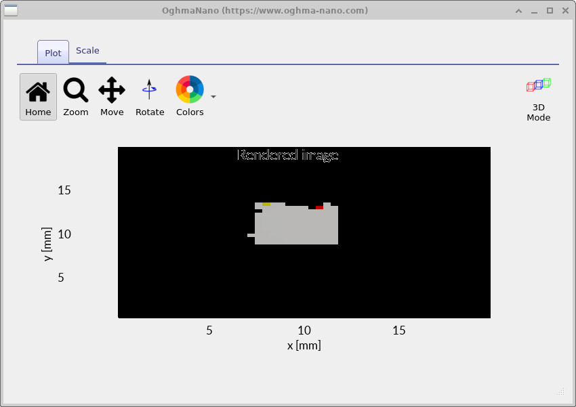Click the color wheel swatch on the toolbar
Screen dimensions: 576x407
coord(189,89)
